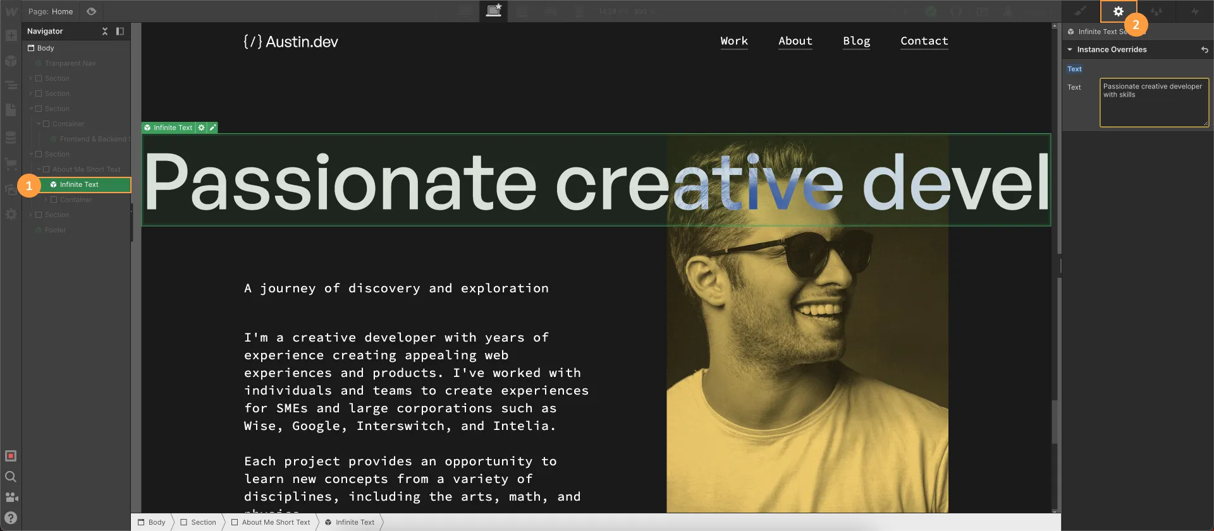Click the Search magnifier icon in left sidebar
The image size is (1214, 531).
(11, 477)
